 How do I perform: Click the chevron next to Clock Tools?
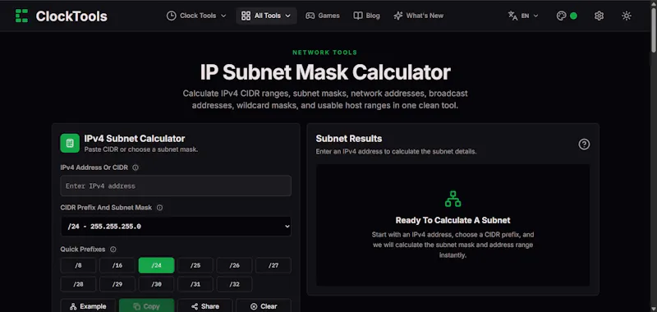(x=223, y=16)
